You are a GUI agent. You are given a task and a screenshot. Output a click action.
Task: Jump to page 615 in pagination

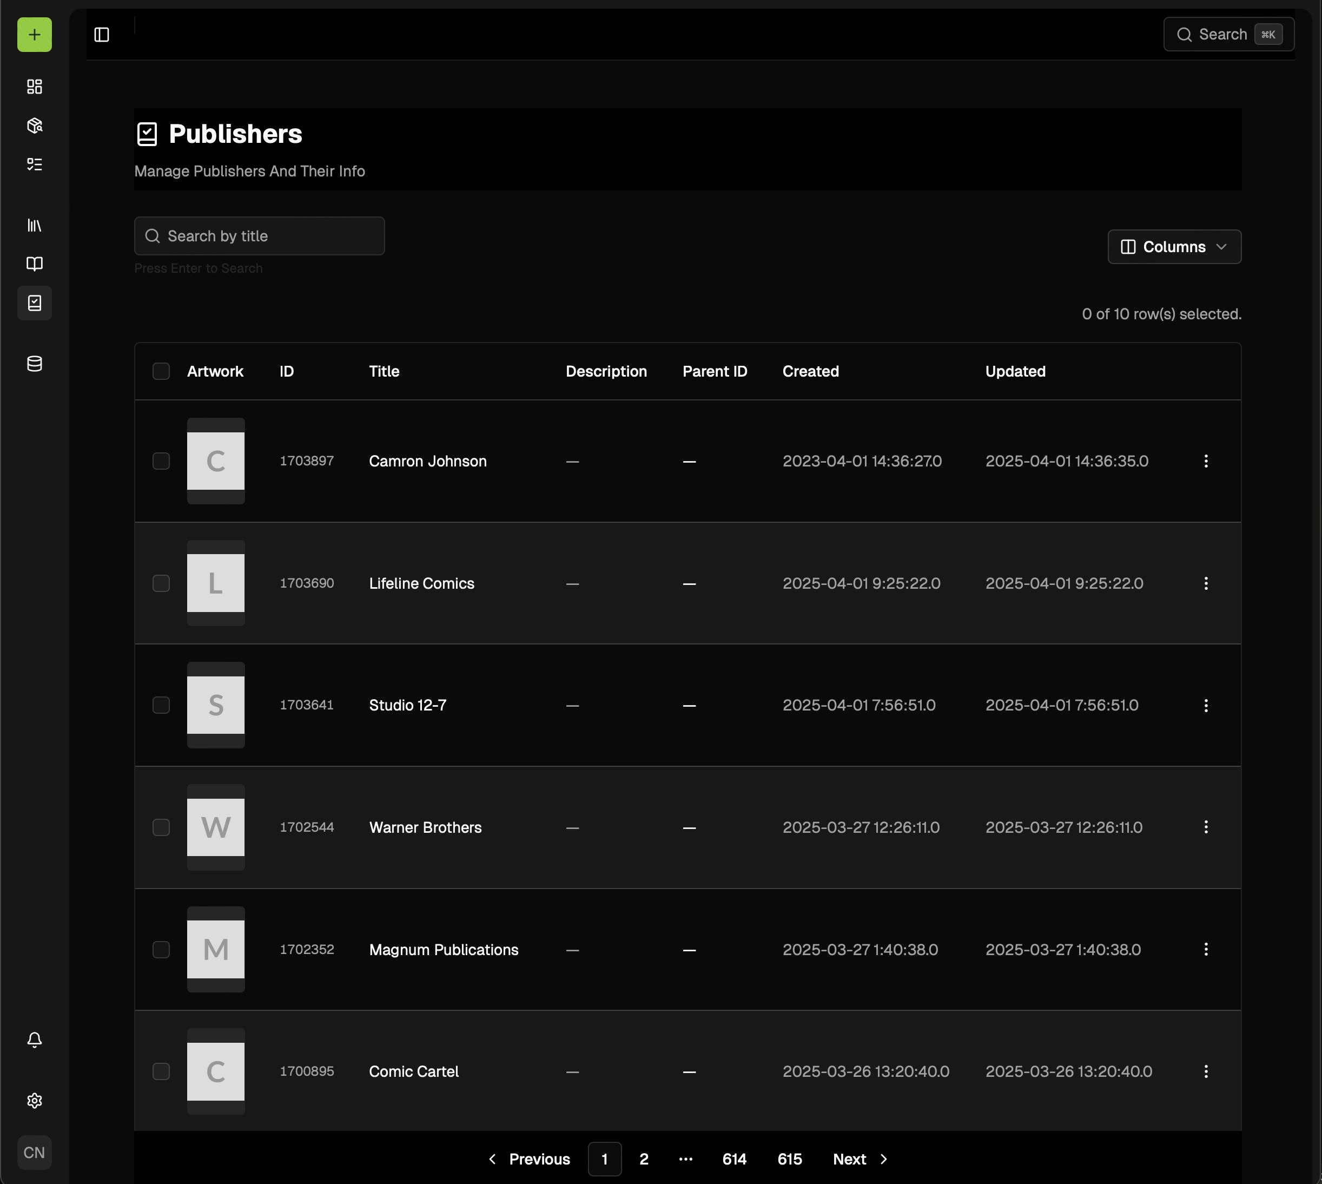789,1159
